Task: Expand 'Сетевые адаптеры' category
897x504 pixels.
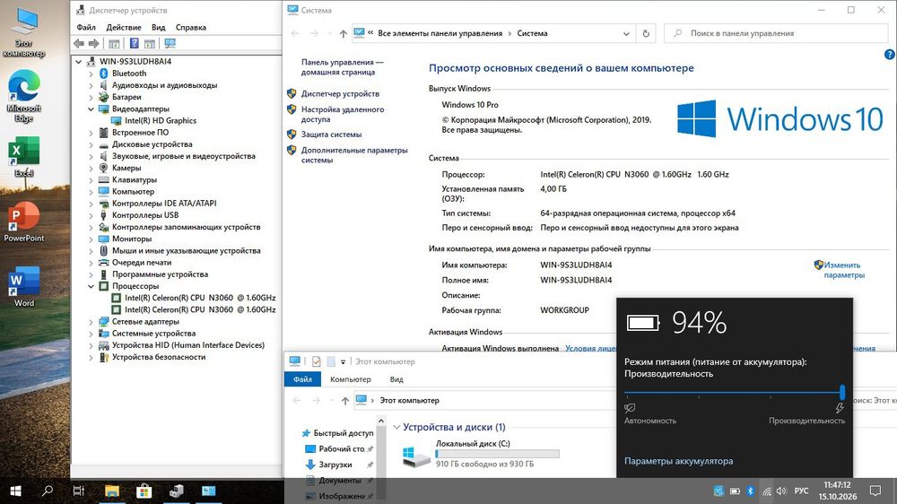Action: pos(91,322)
